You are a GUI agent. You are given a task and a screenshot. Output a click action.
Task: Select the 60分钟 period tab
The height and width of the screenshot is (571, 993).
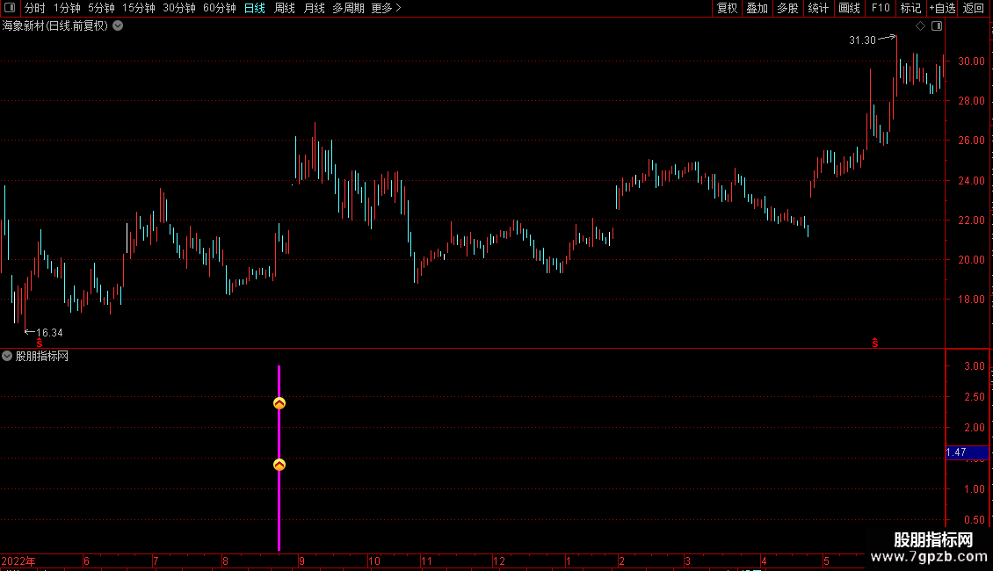[219, 8]
